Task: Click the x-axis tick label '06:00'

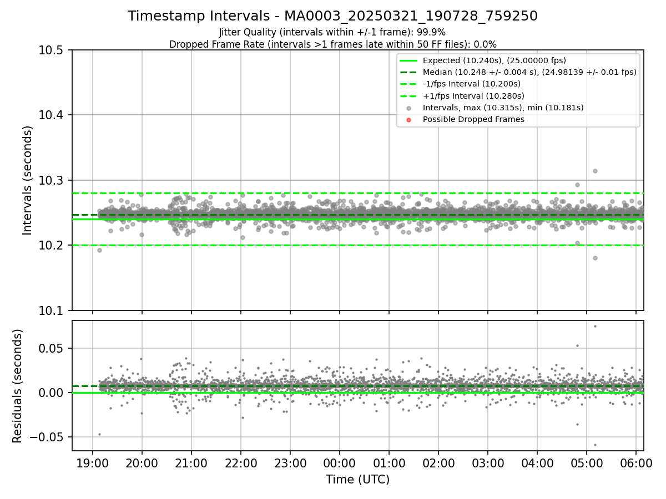Action: [x=635, y=464]
